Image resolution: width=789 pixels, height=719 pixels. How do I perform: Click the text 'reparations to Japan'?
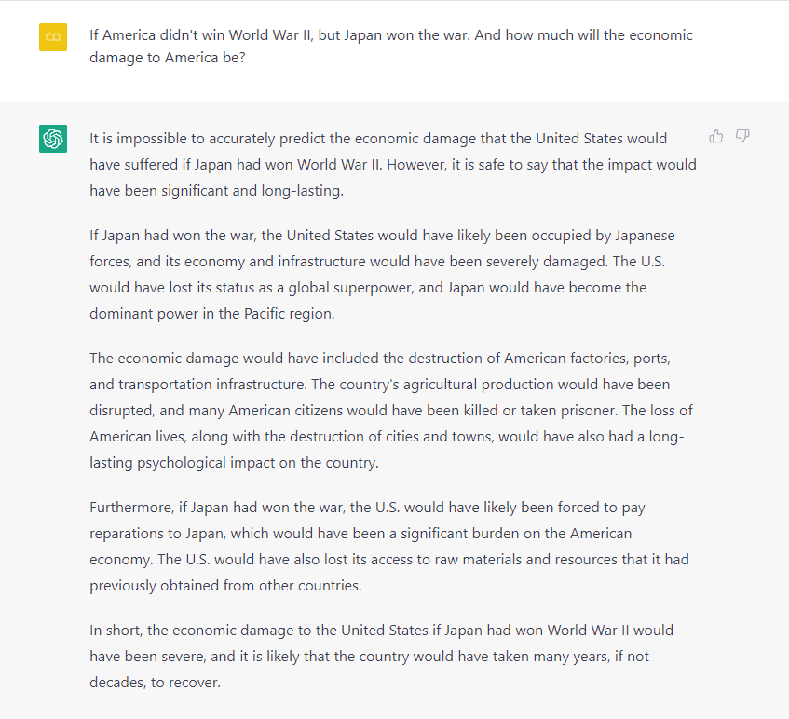[156, 533]
